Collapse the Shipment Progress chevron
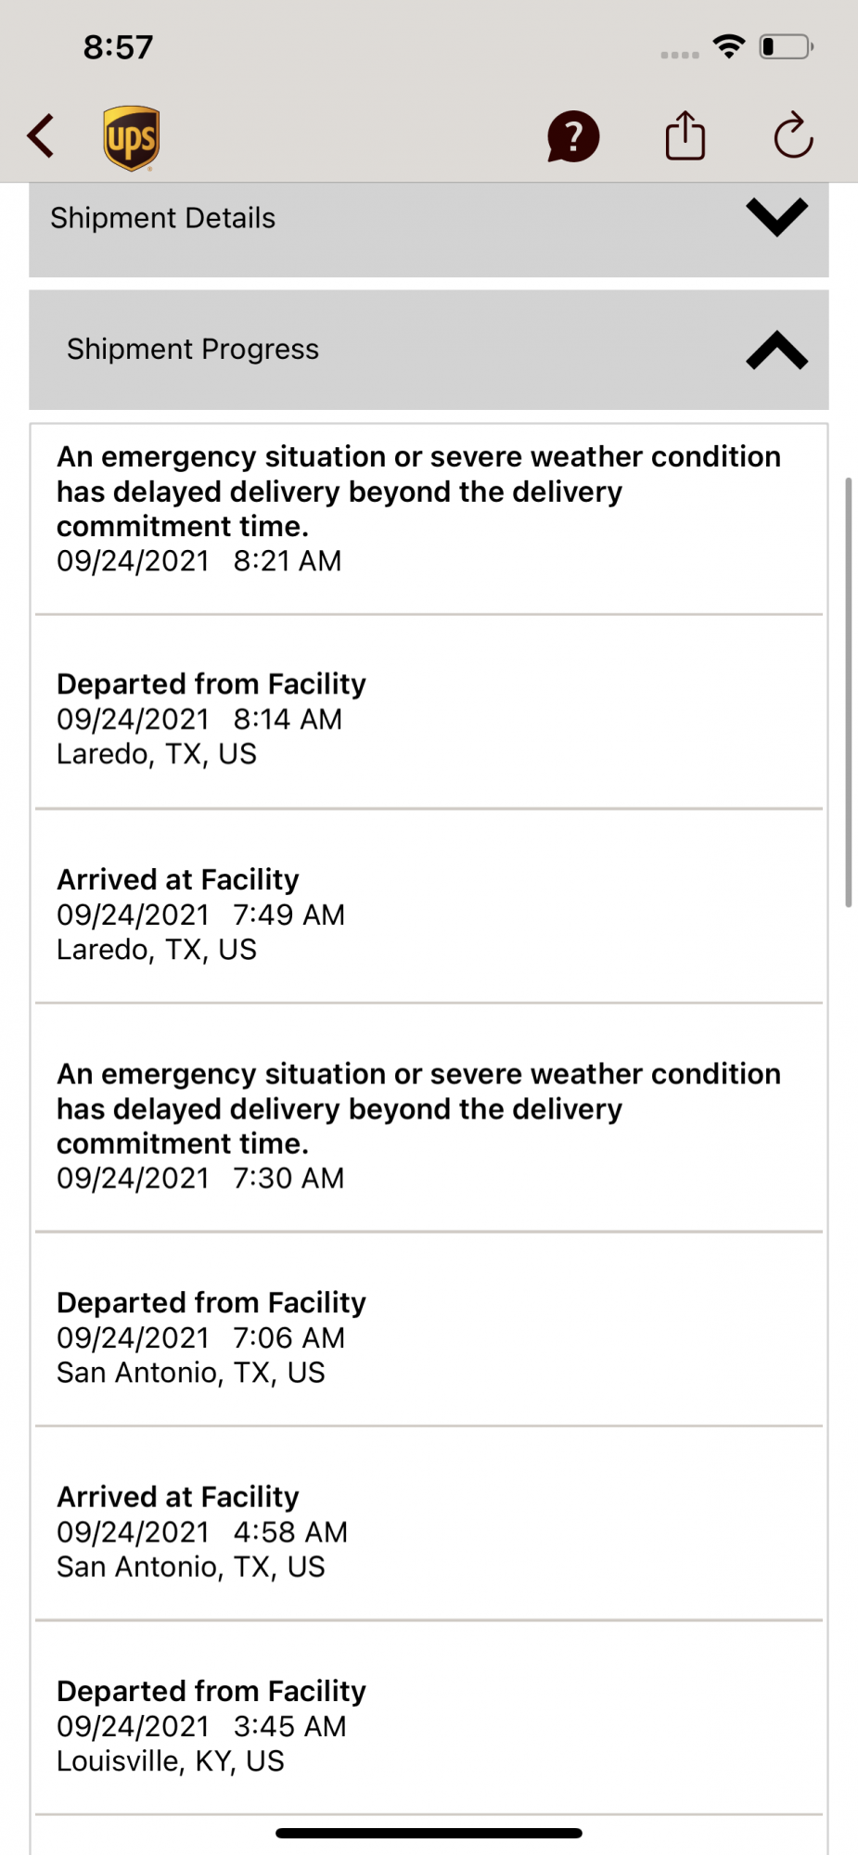The image size is (858, 1855). pyautogui.click(x=777, y=351)
